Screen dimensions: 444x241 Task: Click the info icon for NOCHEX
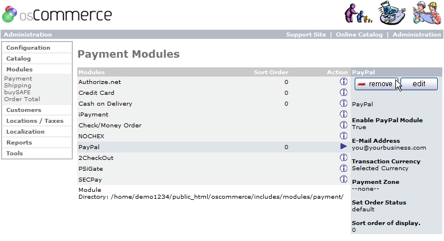click(343, 136)
